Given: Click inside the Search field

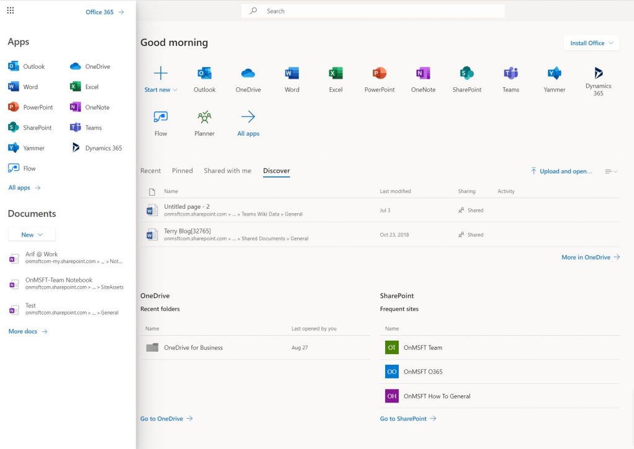Looking at the screenshot, I should [x=371, y=11].
